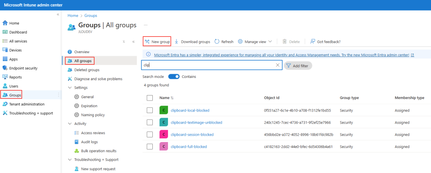This screenshot has height=173, width=431.
Task: Open New support request
Action: coord(98,169)
